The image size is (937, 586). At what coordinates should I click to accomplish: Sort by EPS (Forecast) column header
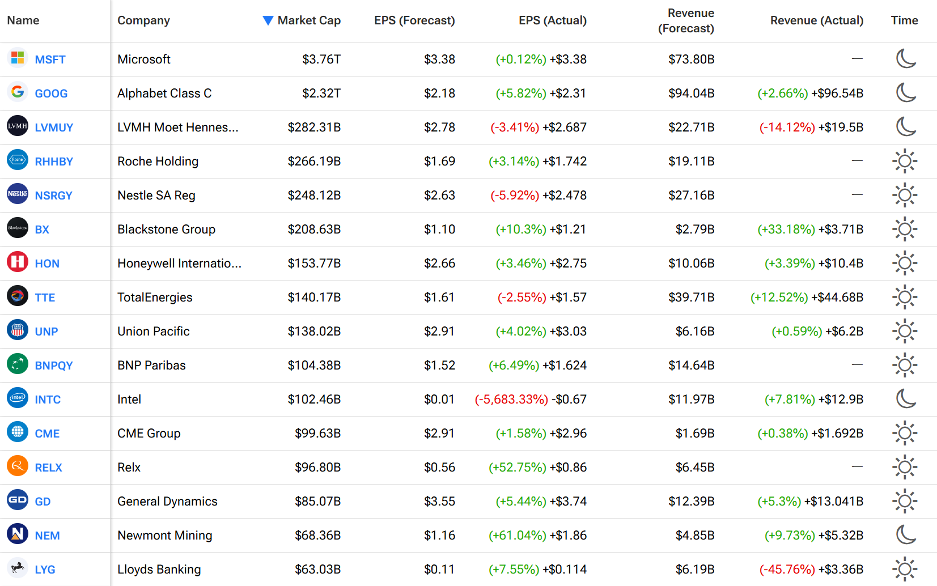coord(414,20)
